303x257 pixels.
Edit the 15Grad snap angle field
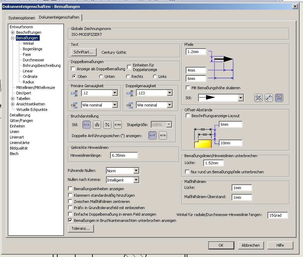click(278, 215)
